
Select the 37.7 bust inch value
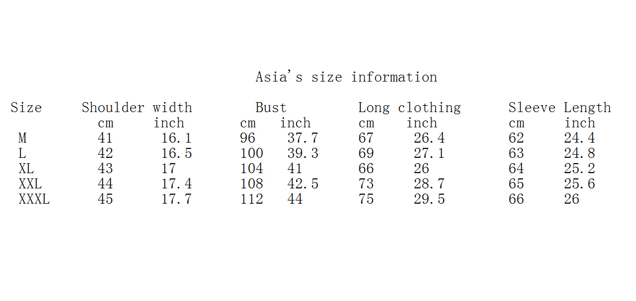pos(302,138)
